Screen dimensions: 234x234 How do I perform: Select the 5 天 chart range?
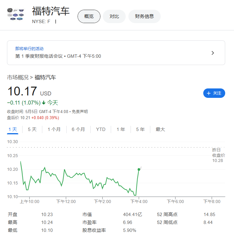(x=32, y=129)
